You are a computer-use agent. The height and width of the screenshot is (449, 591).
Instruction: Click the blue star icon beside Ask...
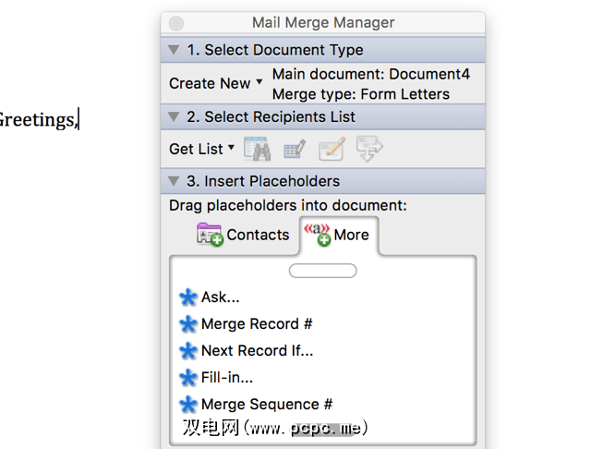[188, 297]
